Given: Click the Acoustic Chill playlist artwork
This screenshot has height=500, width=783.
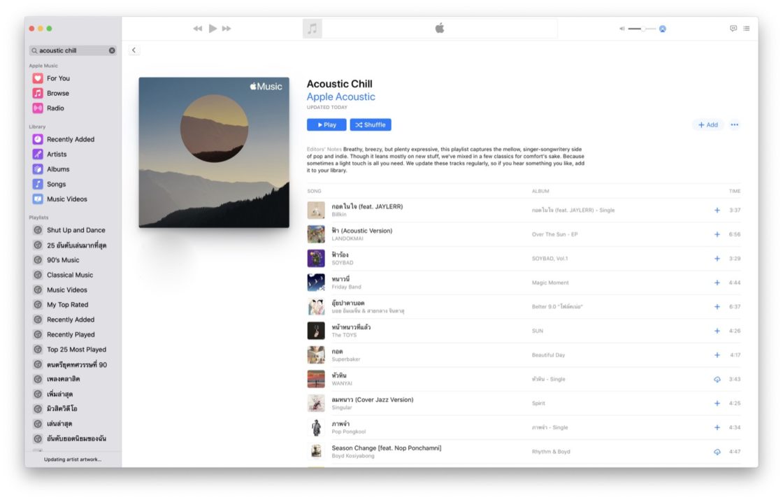Looking at the screenshot, I should [x=214, y=152].
